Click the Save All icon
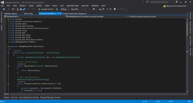Viewport: 193px width, 103px height. click(x=24, y=9)
